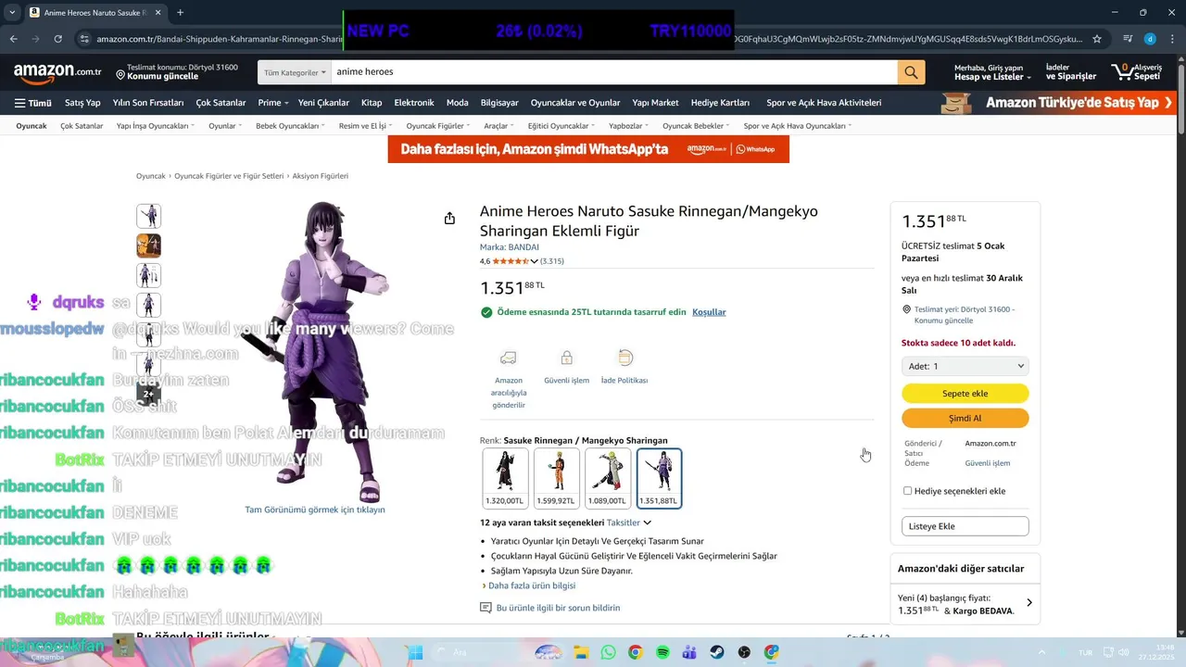This screenshot has height=667, width=1186.
Task: Click the Güvenli işlem lock icon
Action: [566, 358]
